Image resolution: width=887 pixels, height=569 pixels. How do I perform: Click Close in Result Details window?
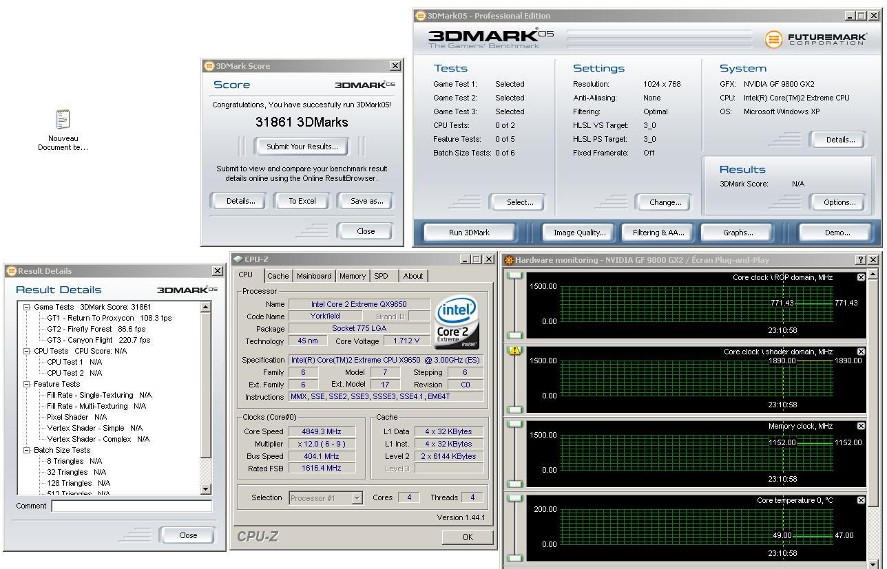tap(188, 535)
